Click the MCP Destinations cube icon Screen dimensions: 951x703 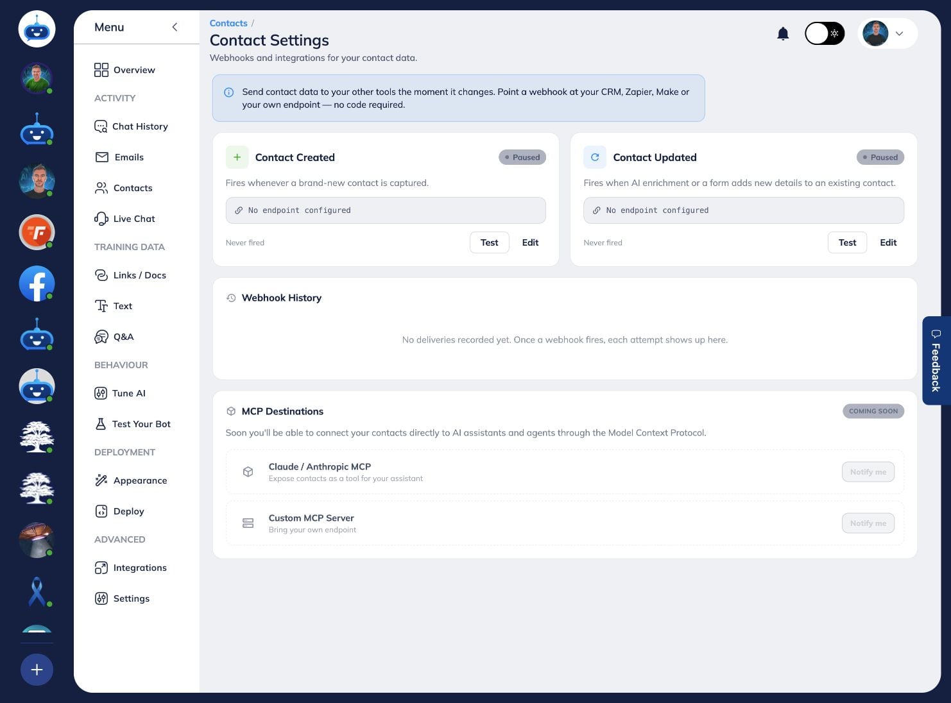point(231,411)
